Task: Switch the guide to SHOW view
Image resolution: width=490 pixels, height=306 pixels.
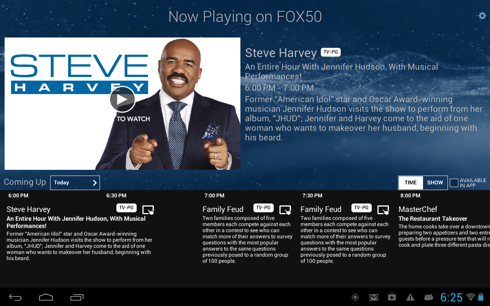Action: [435, 183]
